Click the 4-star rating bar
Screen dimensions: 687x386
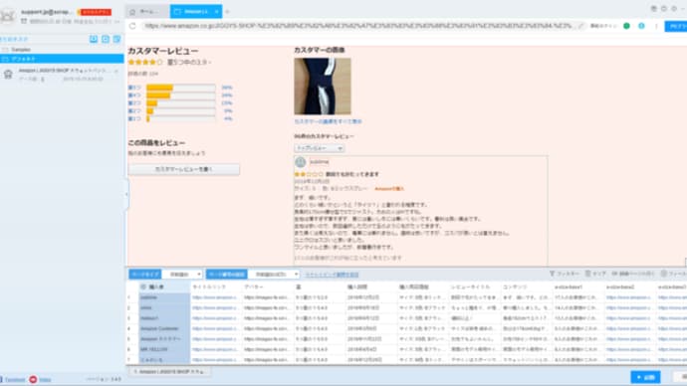coord(180,96)
